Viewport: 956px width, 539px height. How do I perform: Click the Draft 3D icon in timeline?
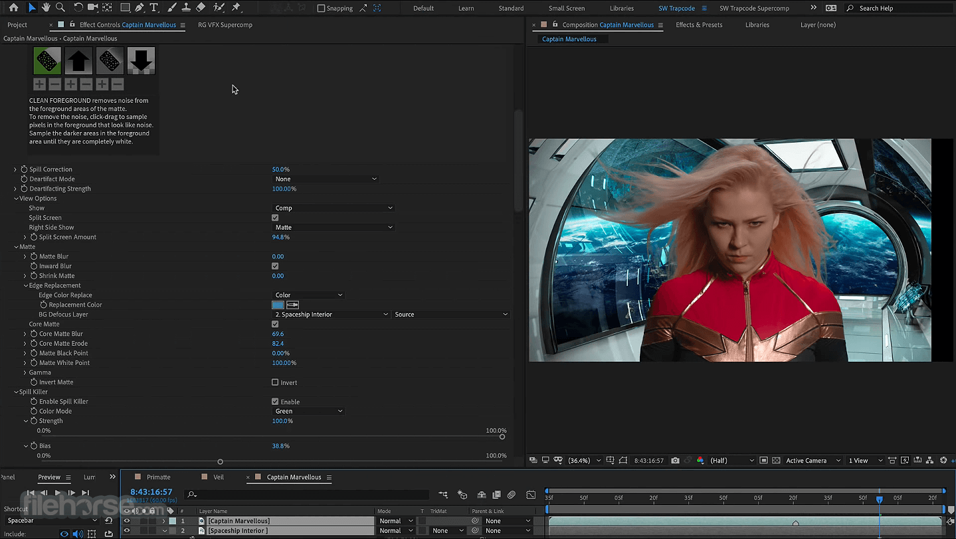coord(462,495)
